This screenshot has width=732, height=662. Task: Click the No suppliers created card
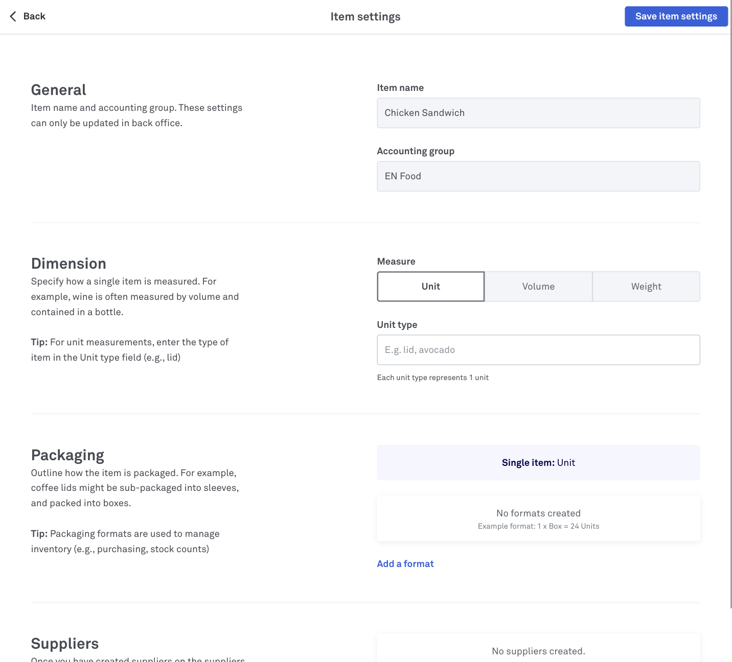538,651
